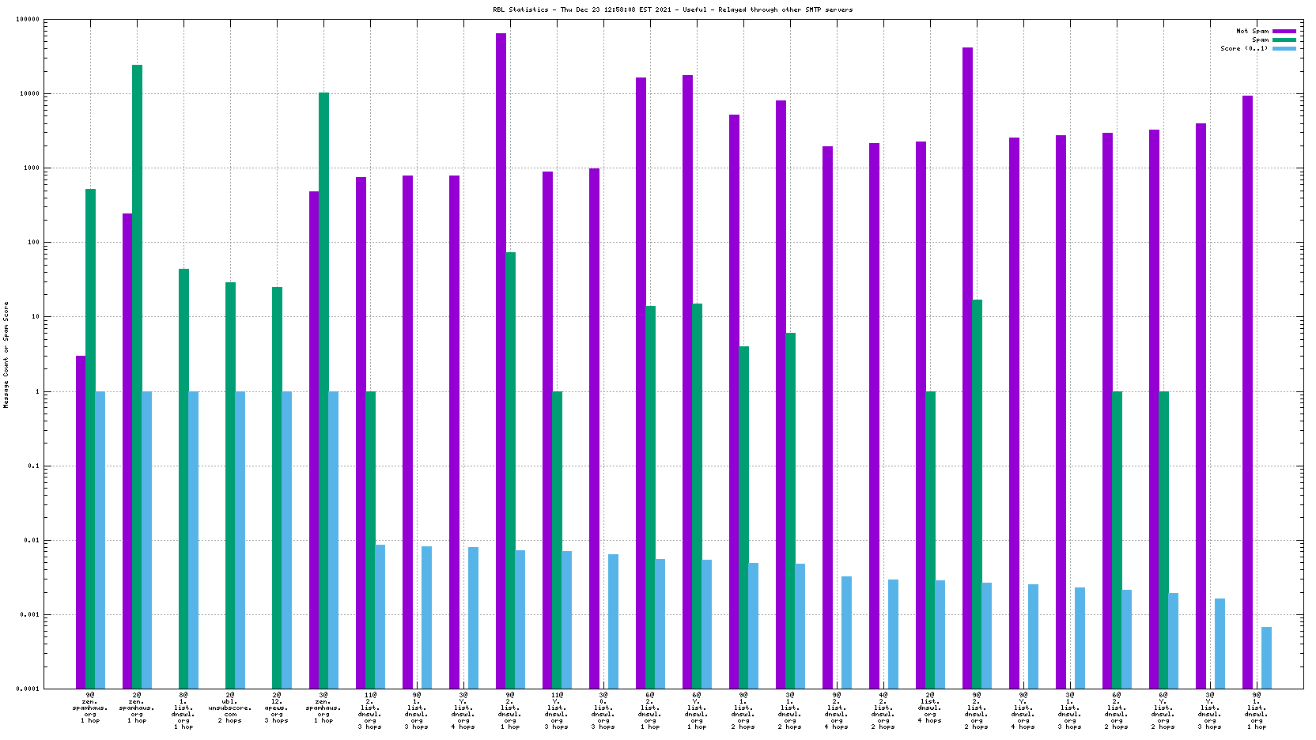Click the green Spam legend swatch

coord(1284,40)
